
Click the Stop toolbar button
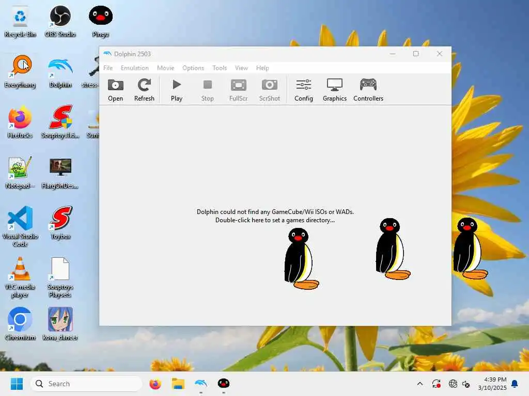208,90
